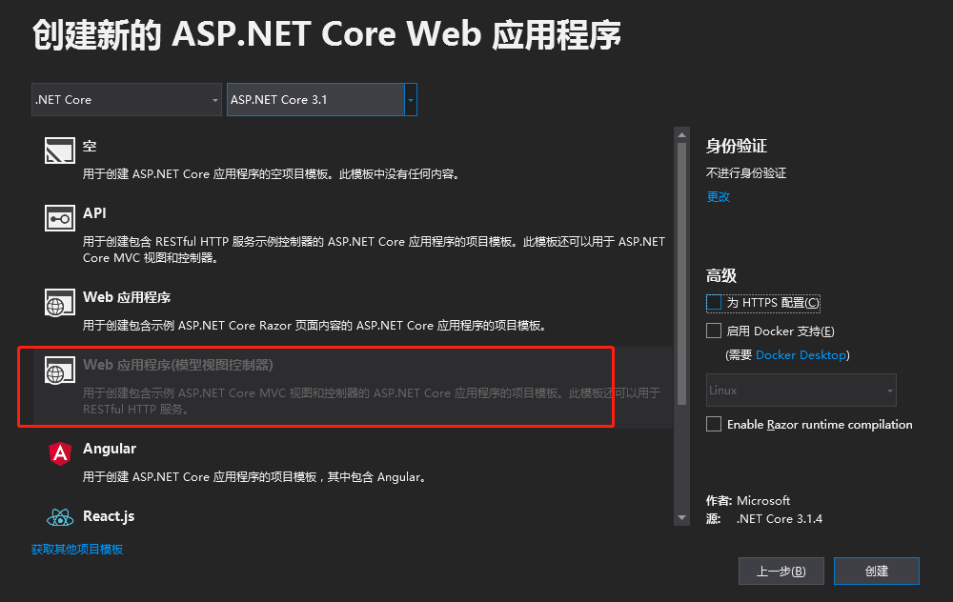Click the .NET Core 3.1.4 source text
Screen dimensions: 953x602
tap(780, 519)
